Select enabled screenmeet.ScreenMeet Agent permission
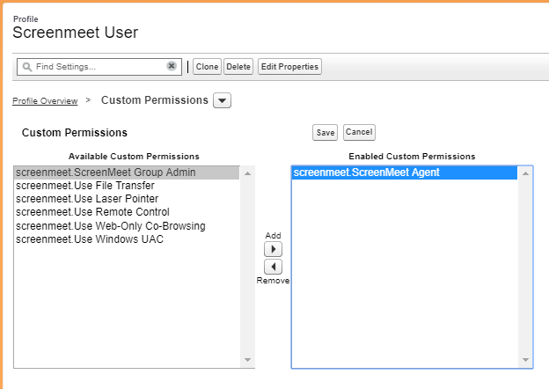 [x=405, y=172]
